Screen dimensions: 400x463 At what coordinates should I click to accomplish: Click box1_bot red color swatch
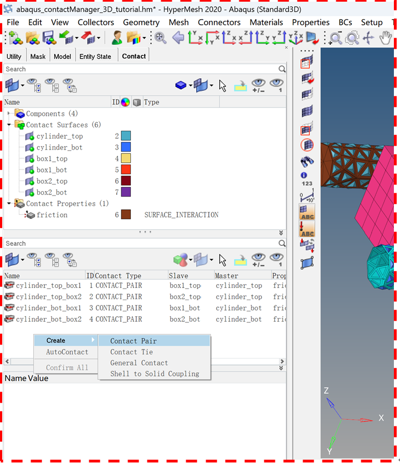click(x=126, y=169)
